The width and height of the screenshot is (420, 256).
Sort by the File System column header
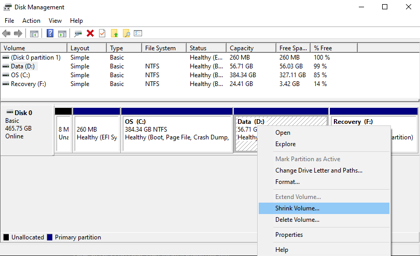point(164,48)
